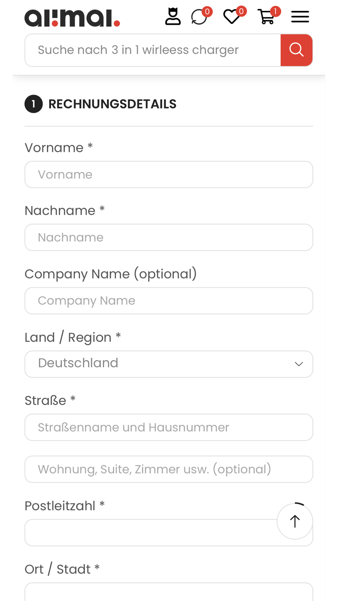Open the wishlist heart icon
Screen dimensions: 338x601
[x=232, y=17]
